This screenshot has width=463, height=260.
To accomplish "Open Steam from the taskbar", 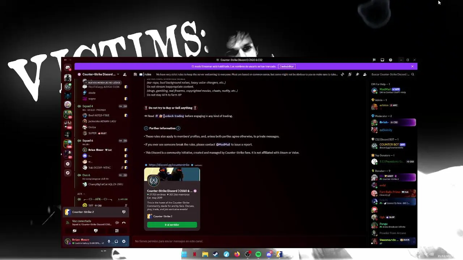I will [216, 255].
